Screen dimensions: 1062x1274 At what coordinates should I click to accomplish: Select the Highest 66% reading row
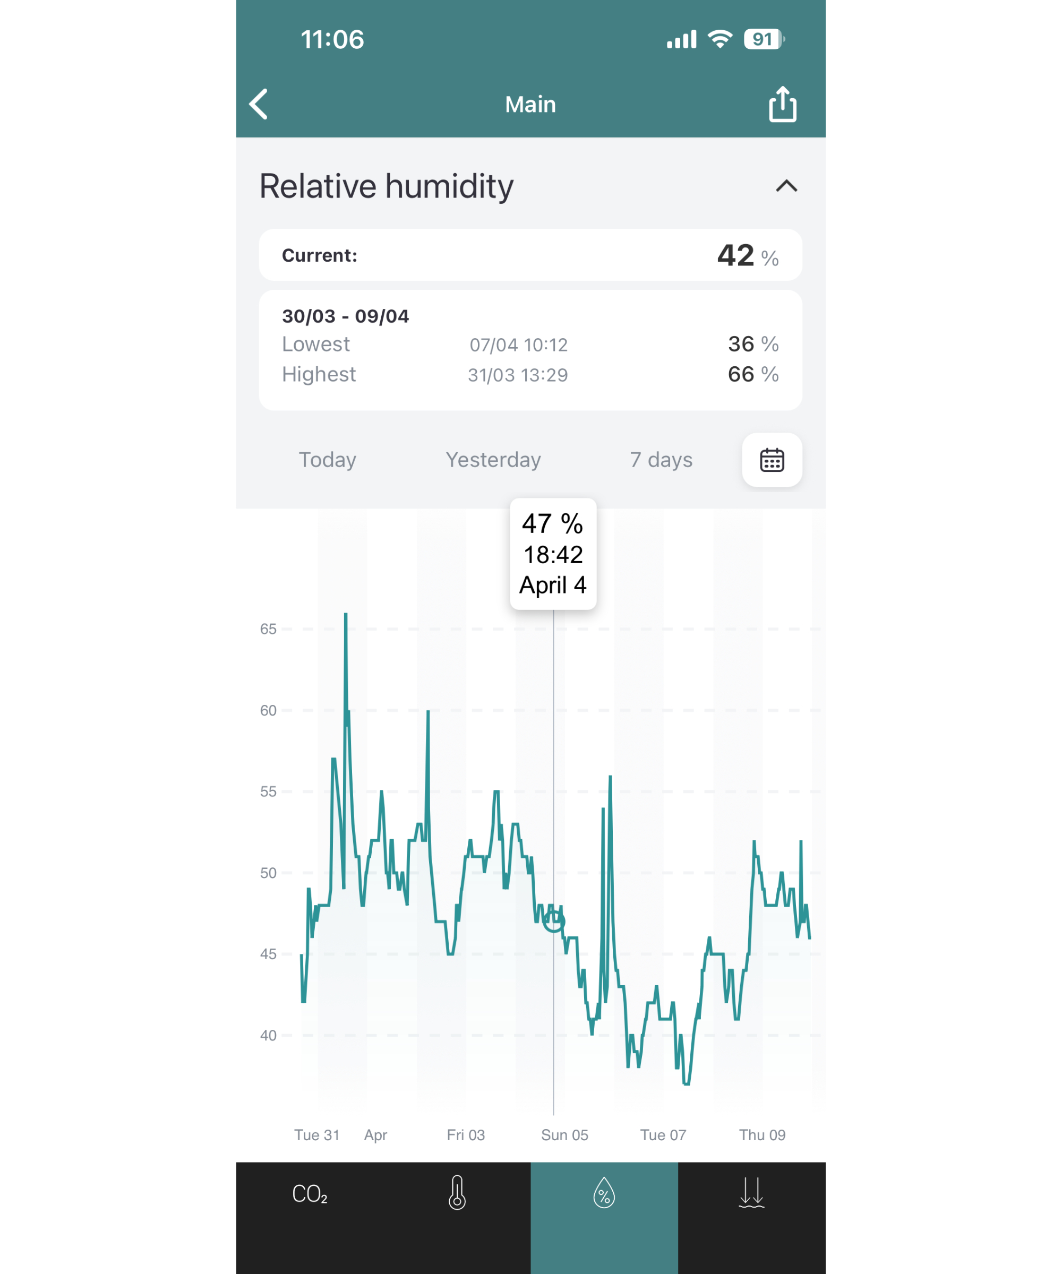[530, 374]
